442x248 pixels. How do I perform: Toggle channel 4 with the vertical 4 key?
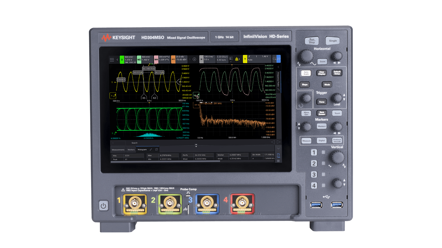click(x=314, y=185)
